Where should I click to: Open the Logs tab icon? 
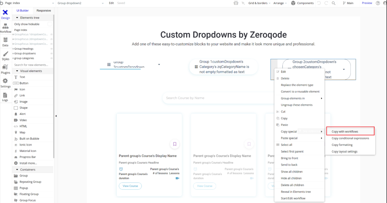5,97
